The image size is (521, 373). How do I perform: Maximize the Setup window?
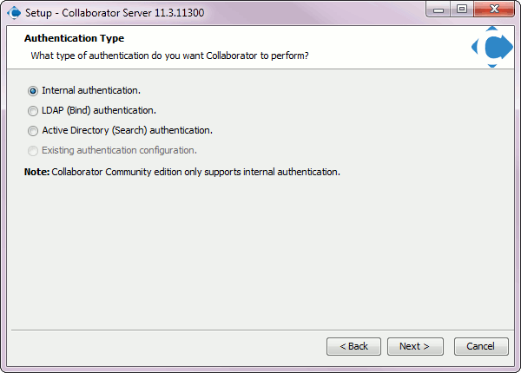click(x=462, y=10)
